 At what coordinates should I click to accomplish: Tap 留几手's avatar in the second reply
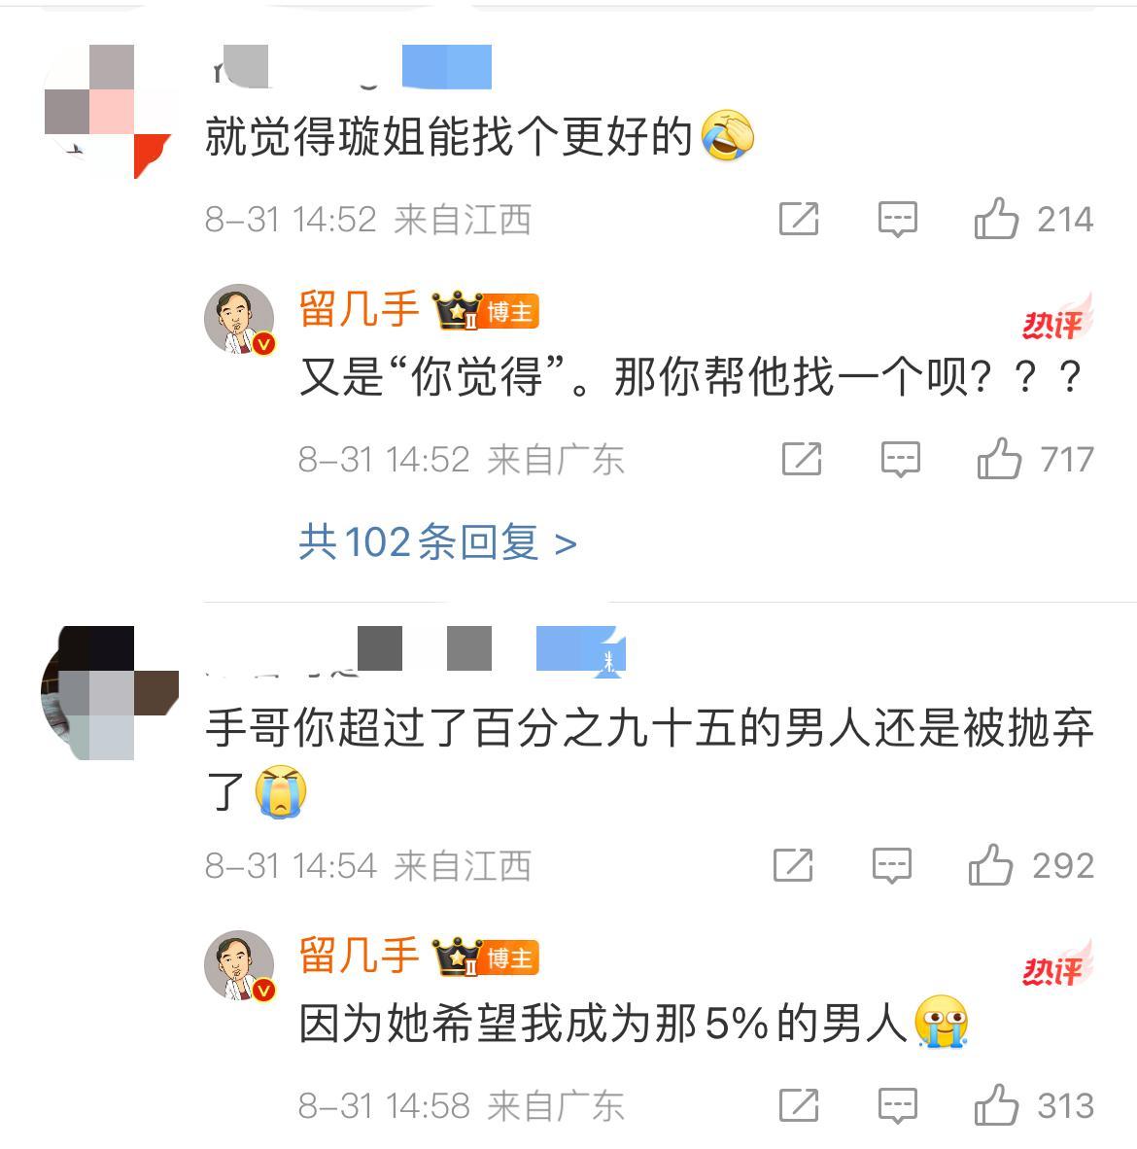(x=240, y=966)
